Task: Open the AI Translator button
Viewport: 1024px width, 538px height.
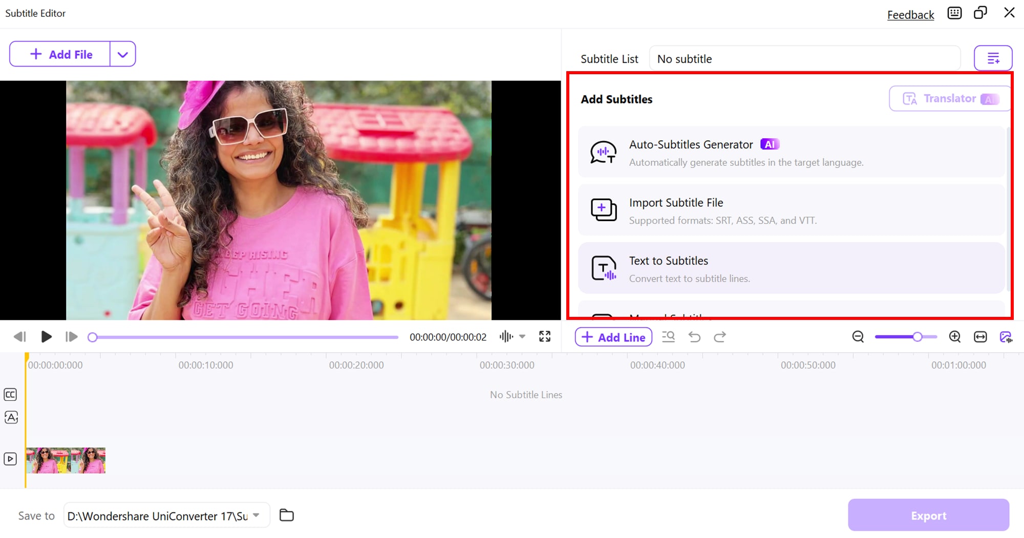Action: point(950,98)
